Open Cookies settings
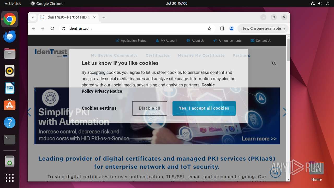Viewport: 334px width, 188px height. 99,108
